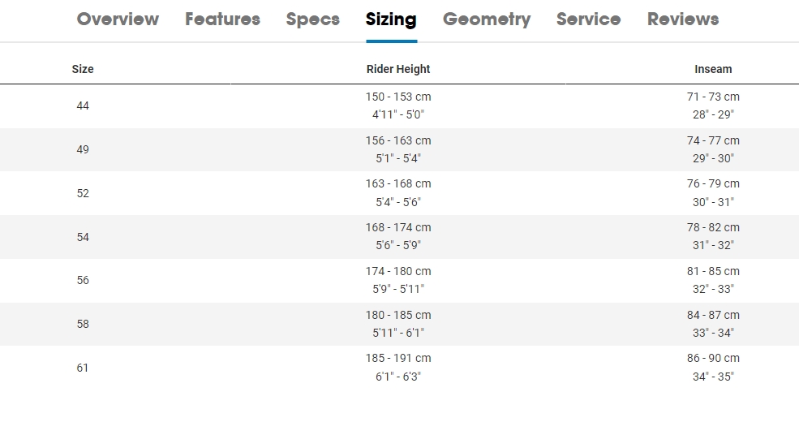Click the 150 - 153 cm rider height
The height and width of the screenshot is (422, 799).
coord(398,97)
